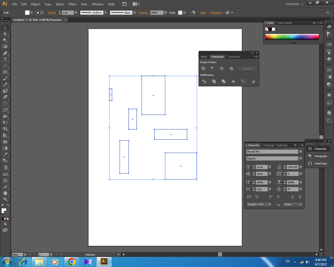Pick the Eyedropper tool
Screen dimensions: 334x267
click(x=5, y=154)
